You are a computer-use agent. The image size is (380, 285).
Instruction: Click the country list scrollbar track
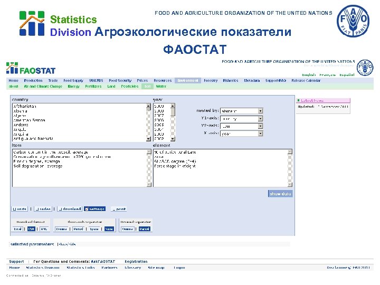click(x=148, y=123)
